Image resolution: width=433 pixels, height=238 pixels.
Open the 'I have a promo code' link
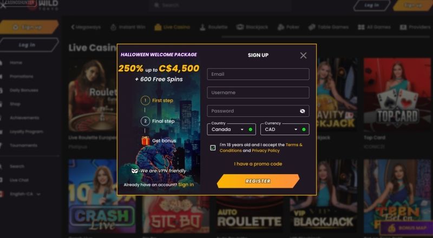tap(258, 164)
